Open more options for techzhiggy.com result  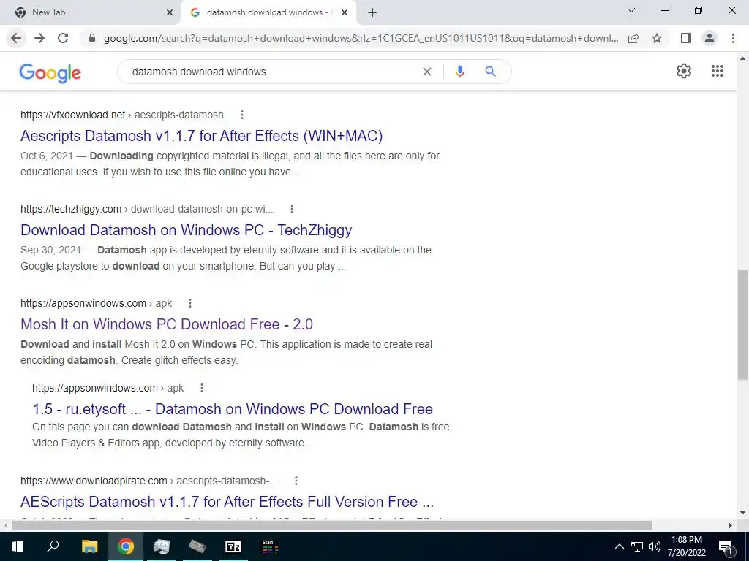tap(292, 209)
